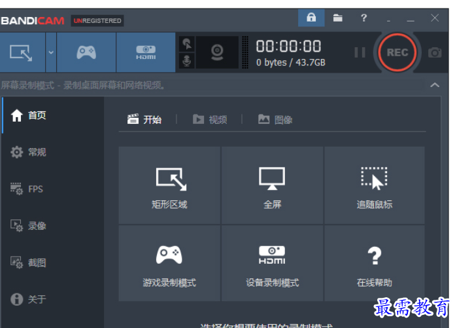Viewport: 455px width, 328px height.
Task: Choose the 设备录制模式 tile
Action: tap(272, 263)
